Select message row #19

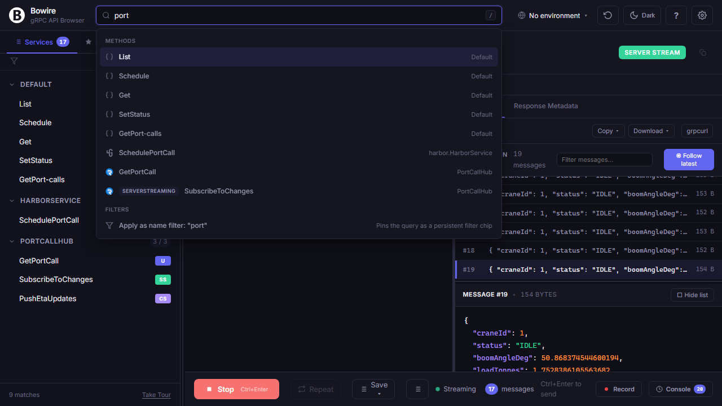click(588, 270)
